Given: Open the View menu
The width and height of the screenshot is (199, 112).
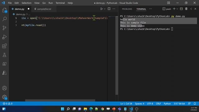Looking at the screenshot, I should pos(37,3).
